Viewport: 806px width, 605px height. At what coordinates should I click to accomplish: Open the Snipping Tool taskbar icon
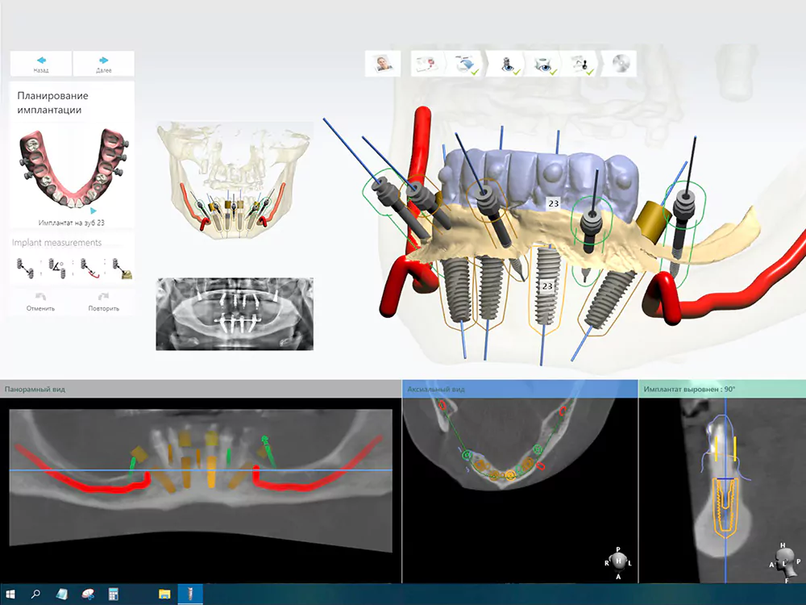coord(88,595)
